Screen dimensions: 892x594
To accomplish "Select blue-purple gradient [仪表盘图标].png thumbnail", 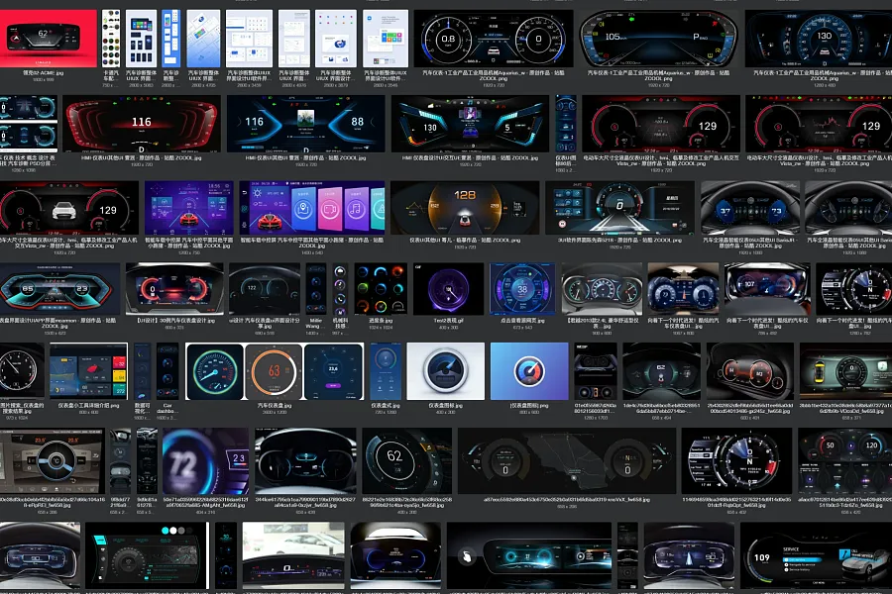I will (x=529, y=371).
